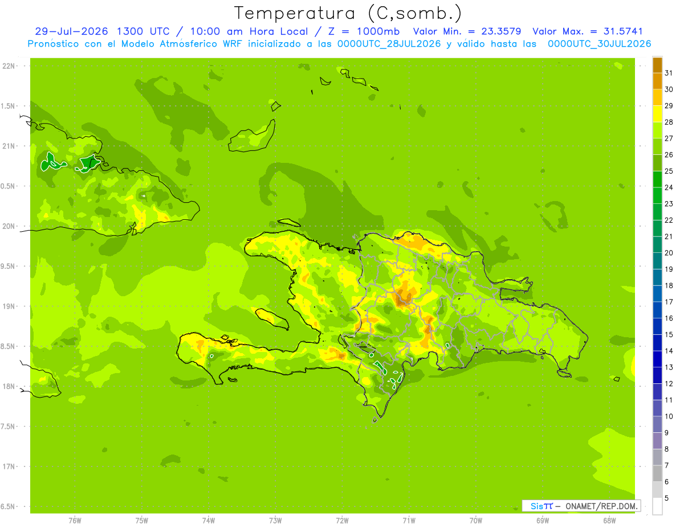Click the legend value '31'

(669, 73)
